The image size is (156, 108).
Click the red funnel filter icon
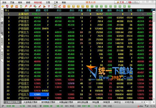click(x=49, y=6)
